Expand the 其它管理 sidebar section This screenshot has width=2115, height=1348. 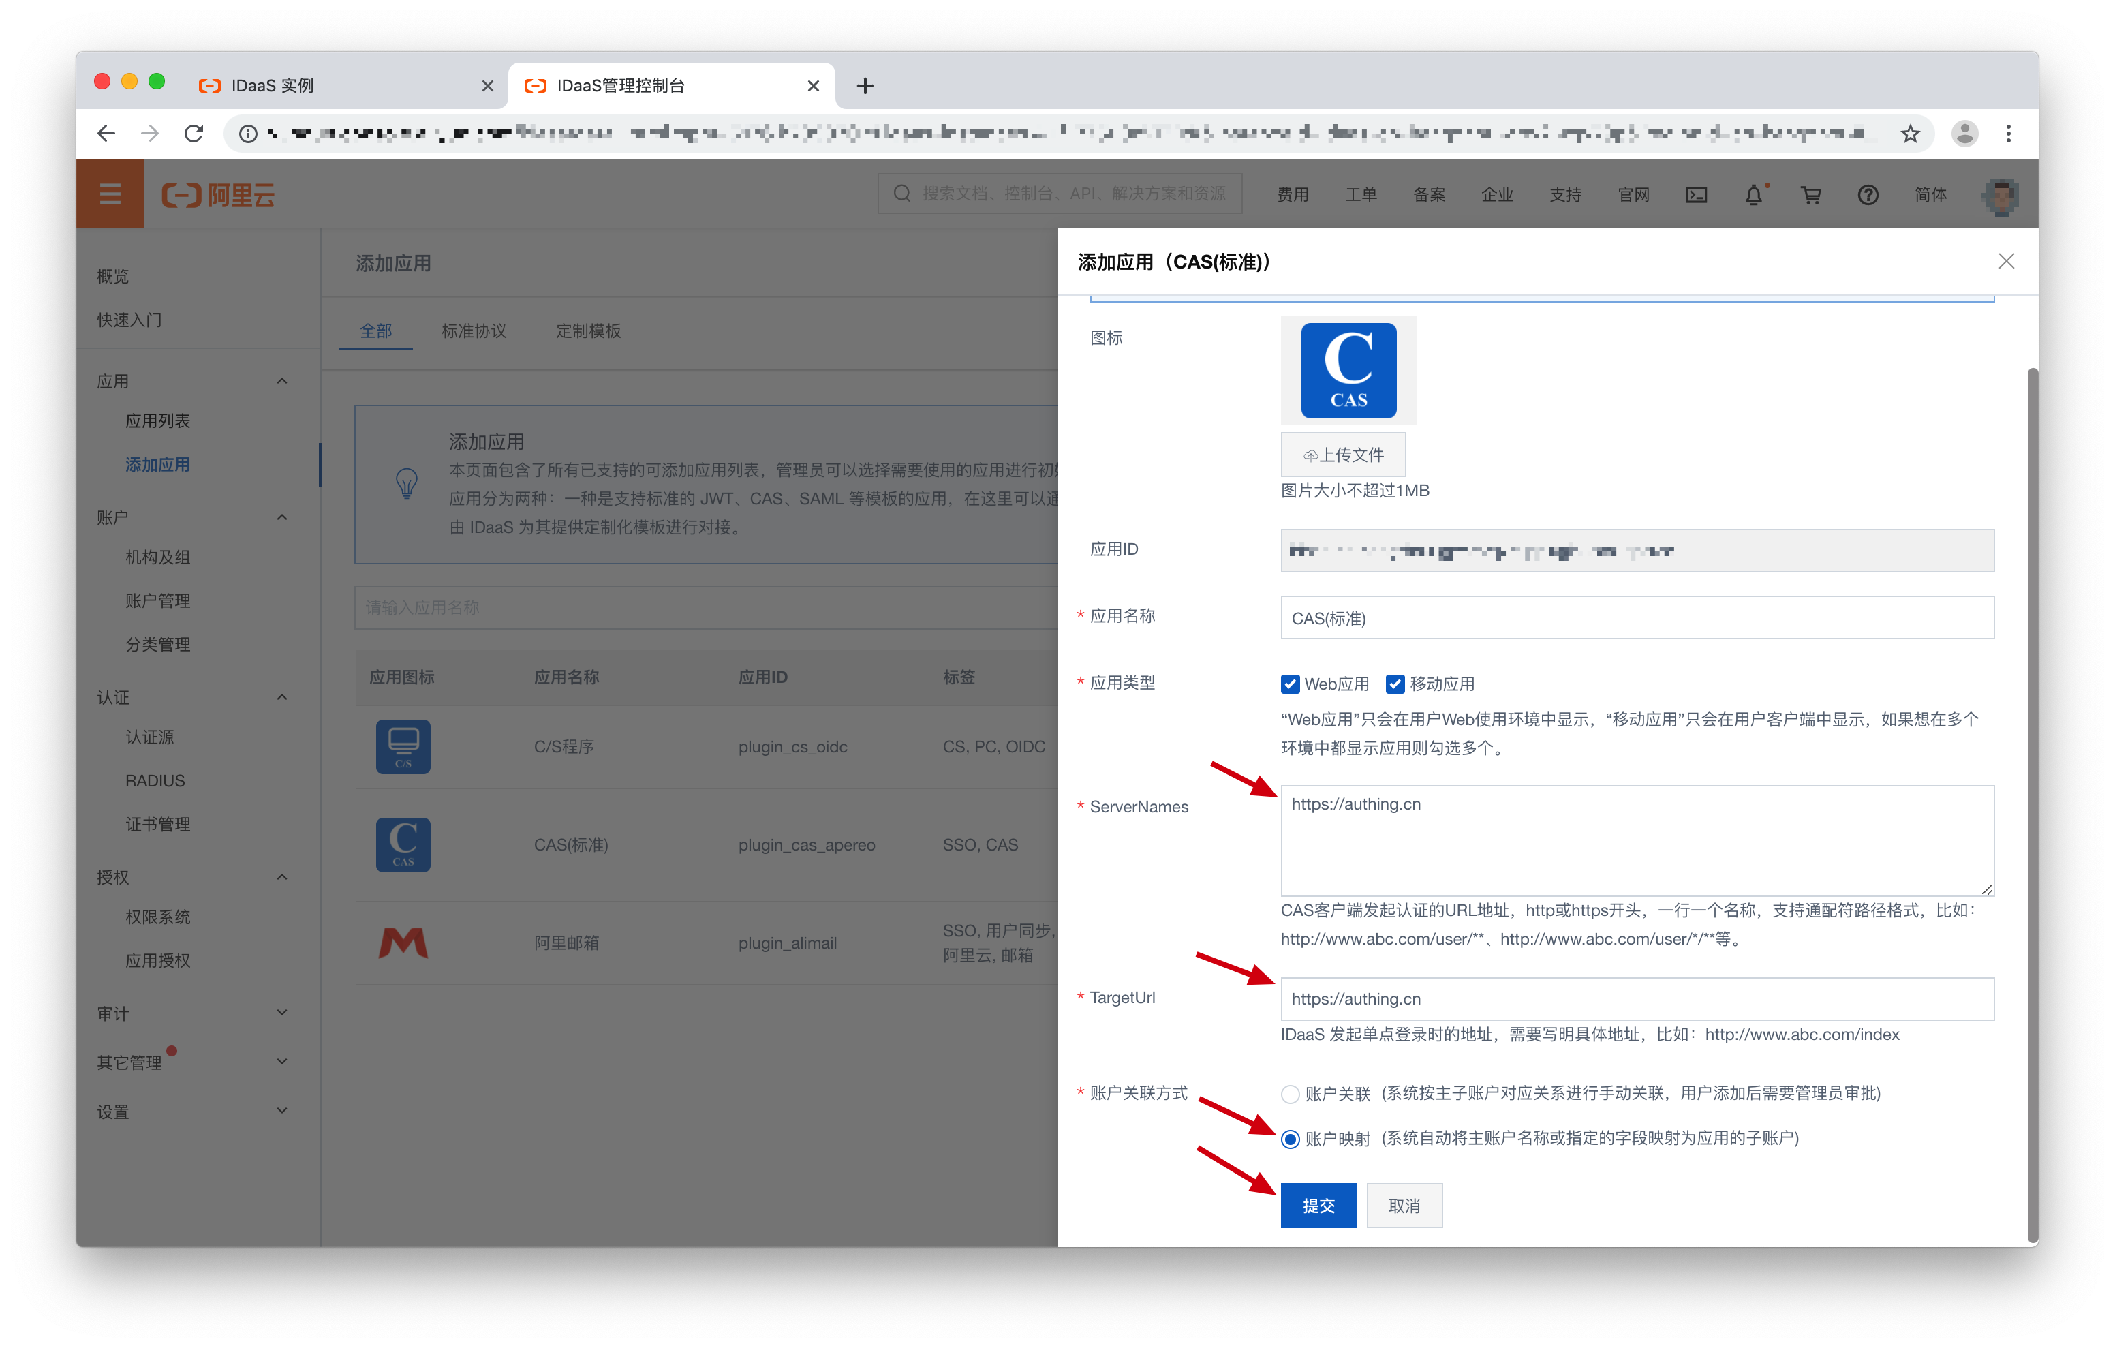[x=282, y=1062]
